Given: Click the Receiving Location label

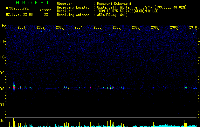Looking at the screenshot, I should (74, 7).
